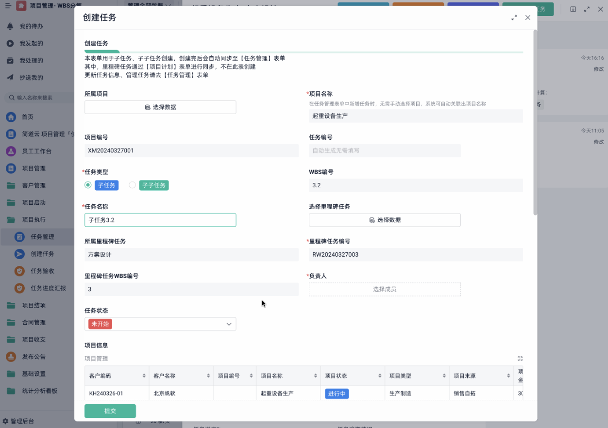Viewport: 608px width, 428px height.
Task: Collapse the 项目执行 folder
Action: coord(33,220)
